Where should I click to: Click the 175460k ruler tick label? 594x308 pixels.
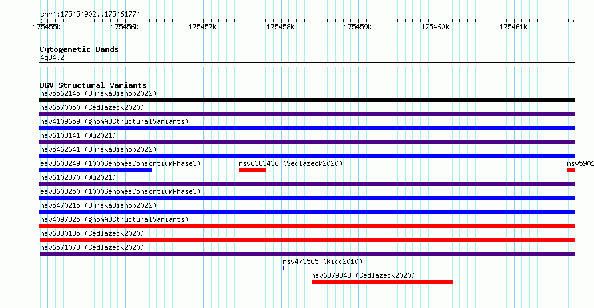pyautogui.click(x=435, y=27)
